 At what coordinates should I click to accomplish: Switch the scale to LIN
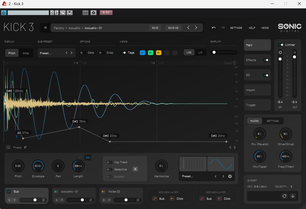click(200, 52)
